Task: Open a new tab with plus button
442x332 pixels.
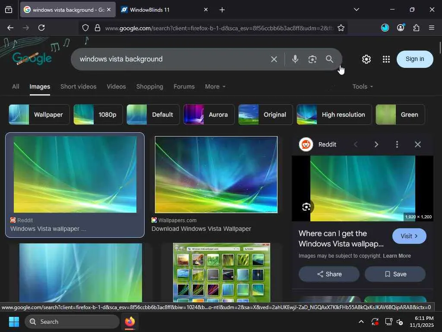Action: [x=222, y=10]
